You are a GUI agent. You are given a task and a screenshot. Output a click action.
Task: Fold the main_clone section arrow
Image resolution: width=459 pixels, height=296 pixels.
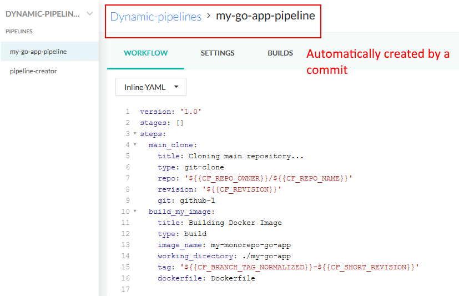(x=135, y=145)
